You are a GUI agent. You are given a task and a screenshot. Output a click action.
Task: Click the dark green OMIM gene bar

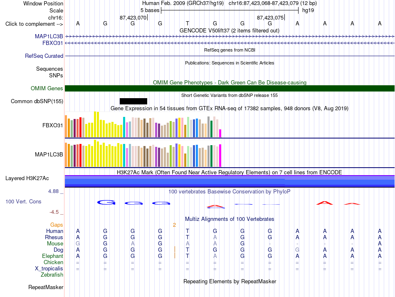coord(230,89)
